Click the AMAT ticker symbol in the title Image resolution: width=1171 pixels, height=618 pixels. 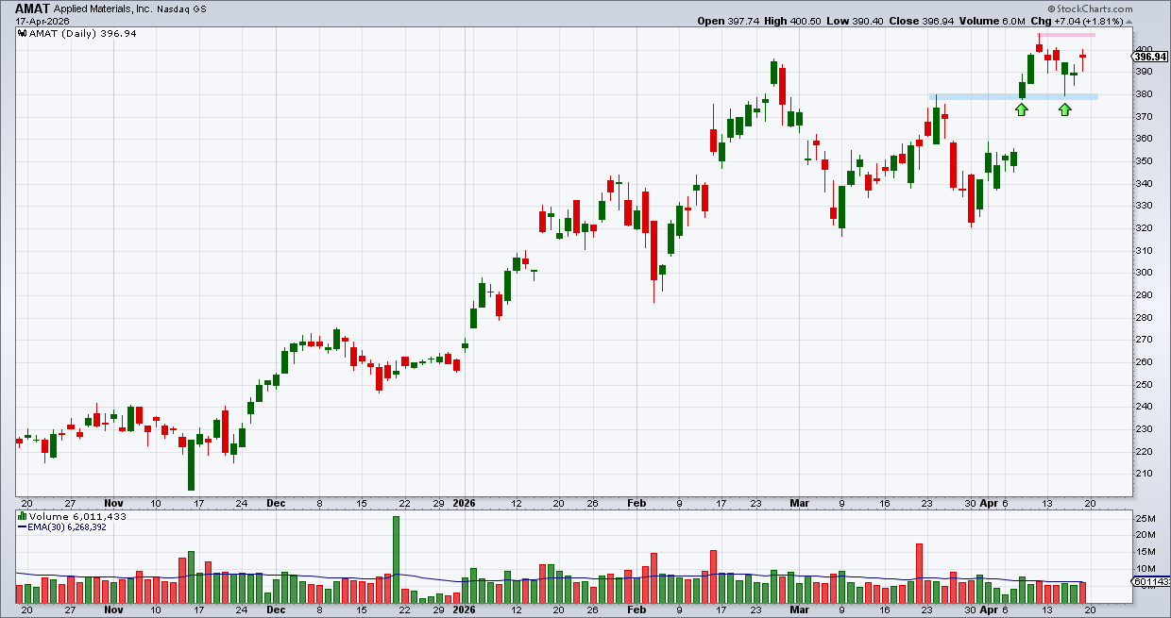coord(34,8)
